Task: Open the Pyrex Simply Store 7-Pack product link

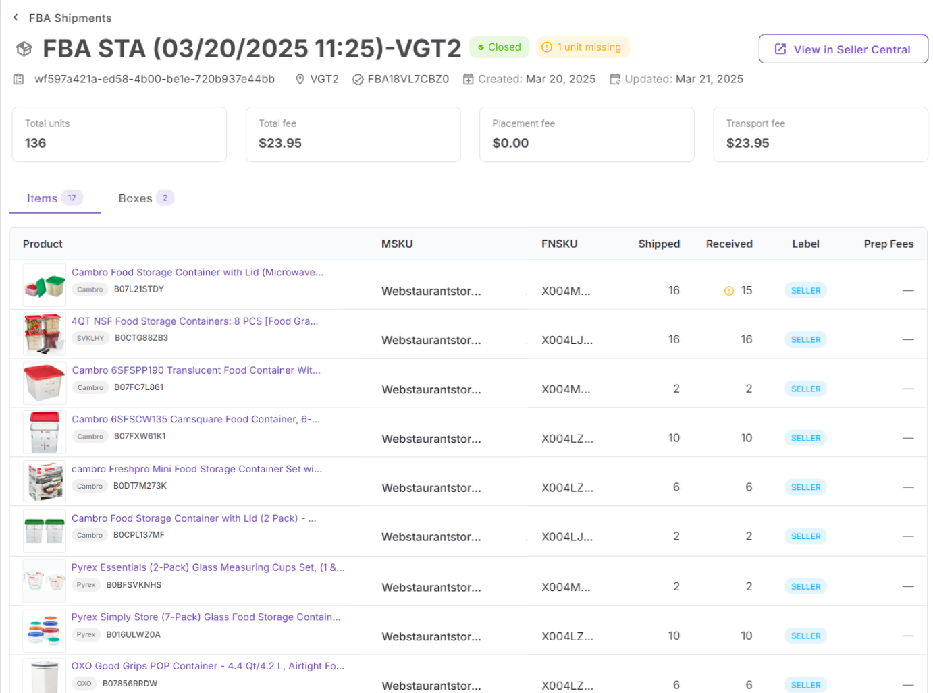Action: 206,617
